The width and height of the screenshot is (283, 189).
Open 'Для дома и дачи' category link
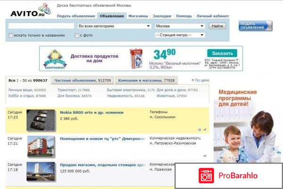pyautogui.click(x=177, y=90)
